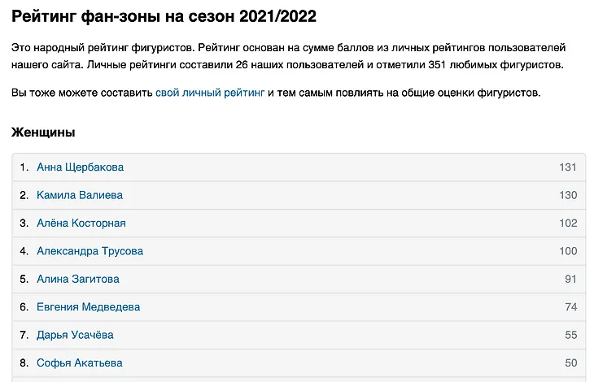594x382 pixels.
Task: Click the 55 points value
Action: [570, 335]
